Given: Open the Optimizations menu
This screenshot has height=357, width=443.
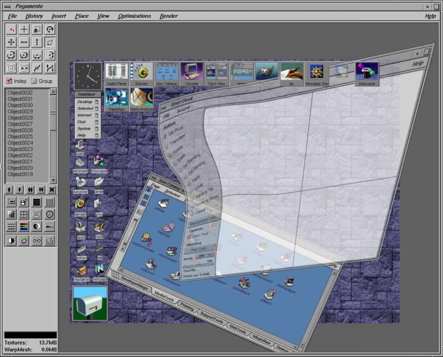Looking at the screenshot, I should click(133, 16).
